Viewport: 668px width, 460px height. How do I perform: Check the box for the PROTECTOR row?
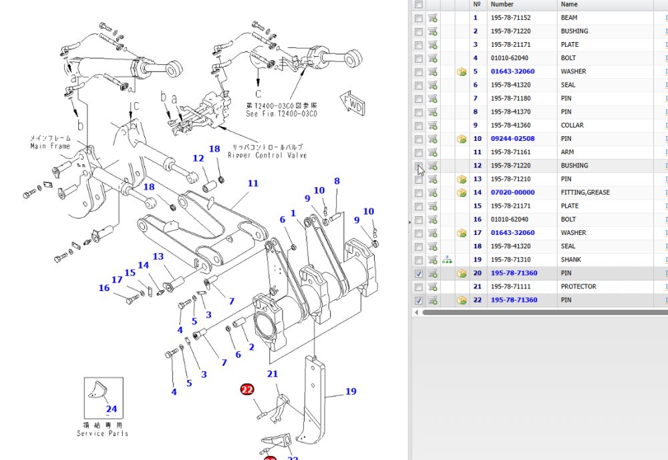click(419, 287)
